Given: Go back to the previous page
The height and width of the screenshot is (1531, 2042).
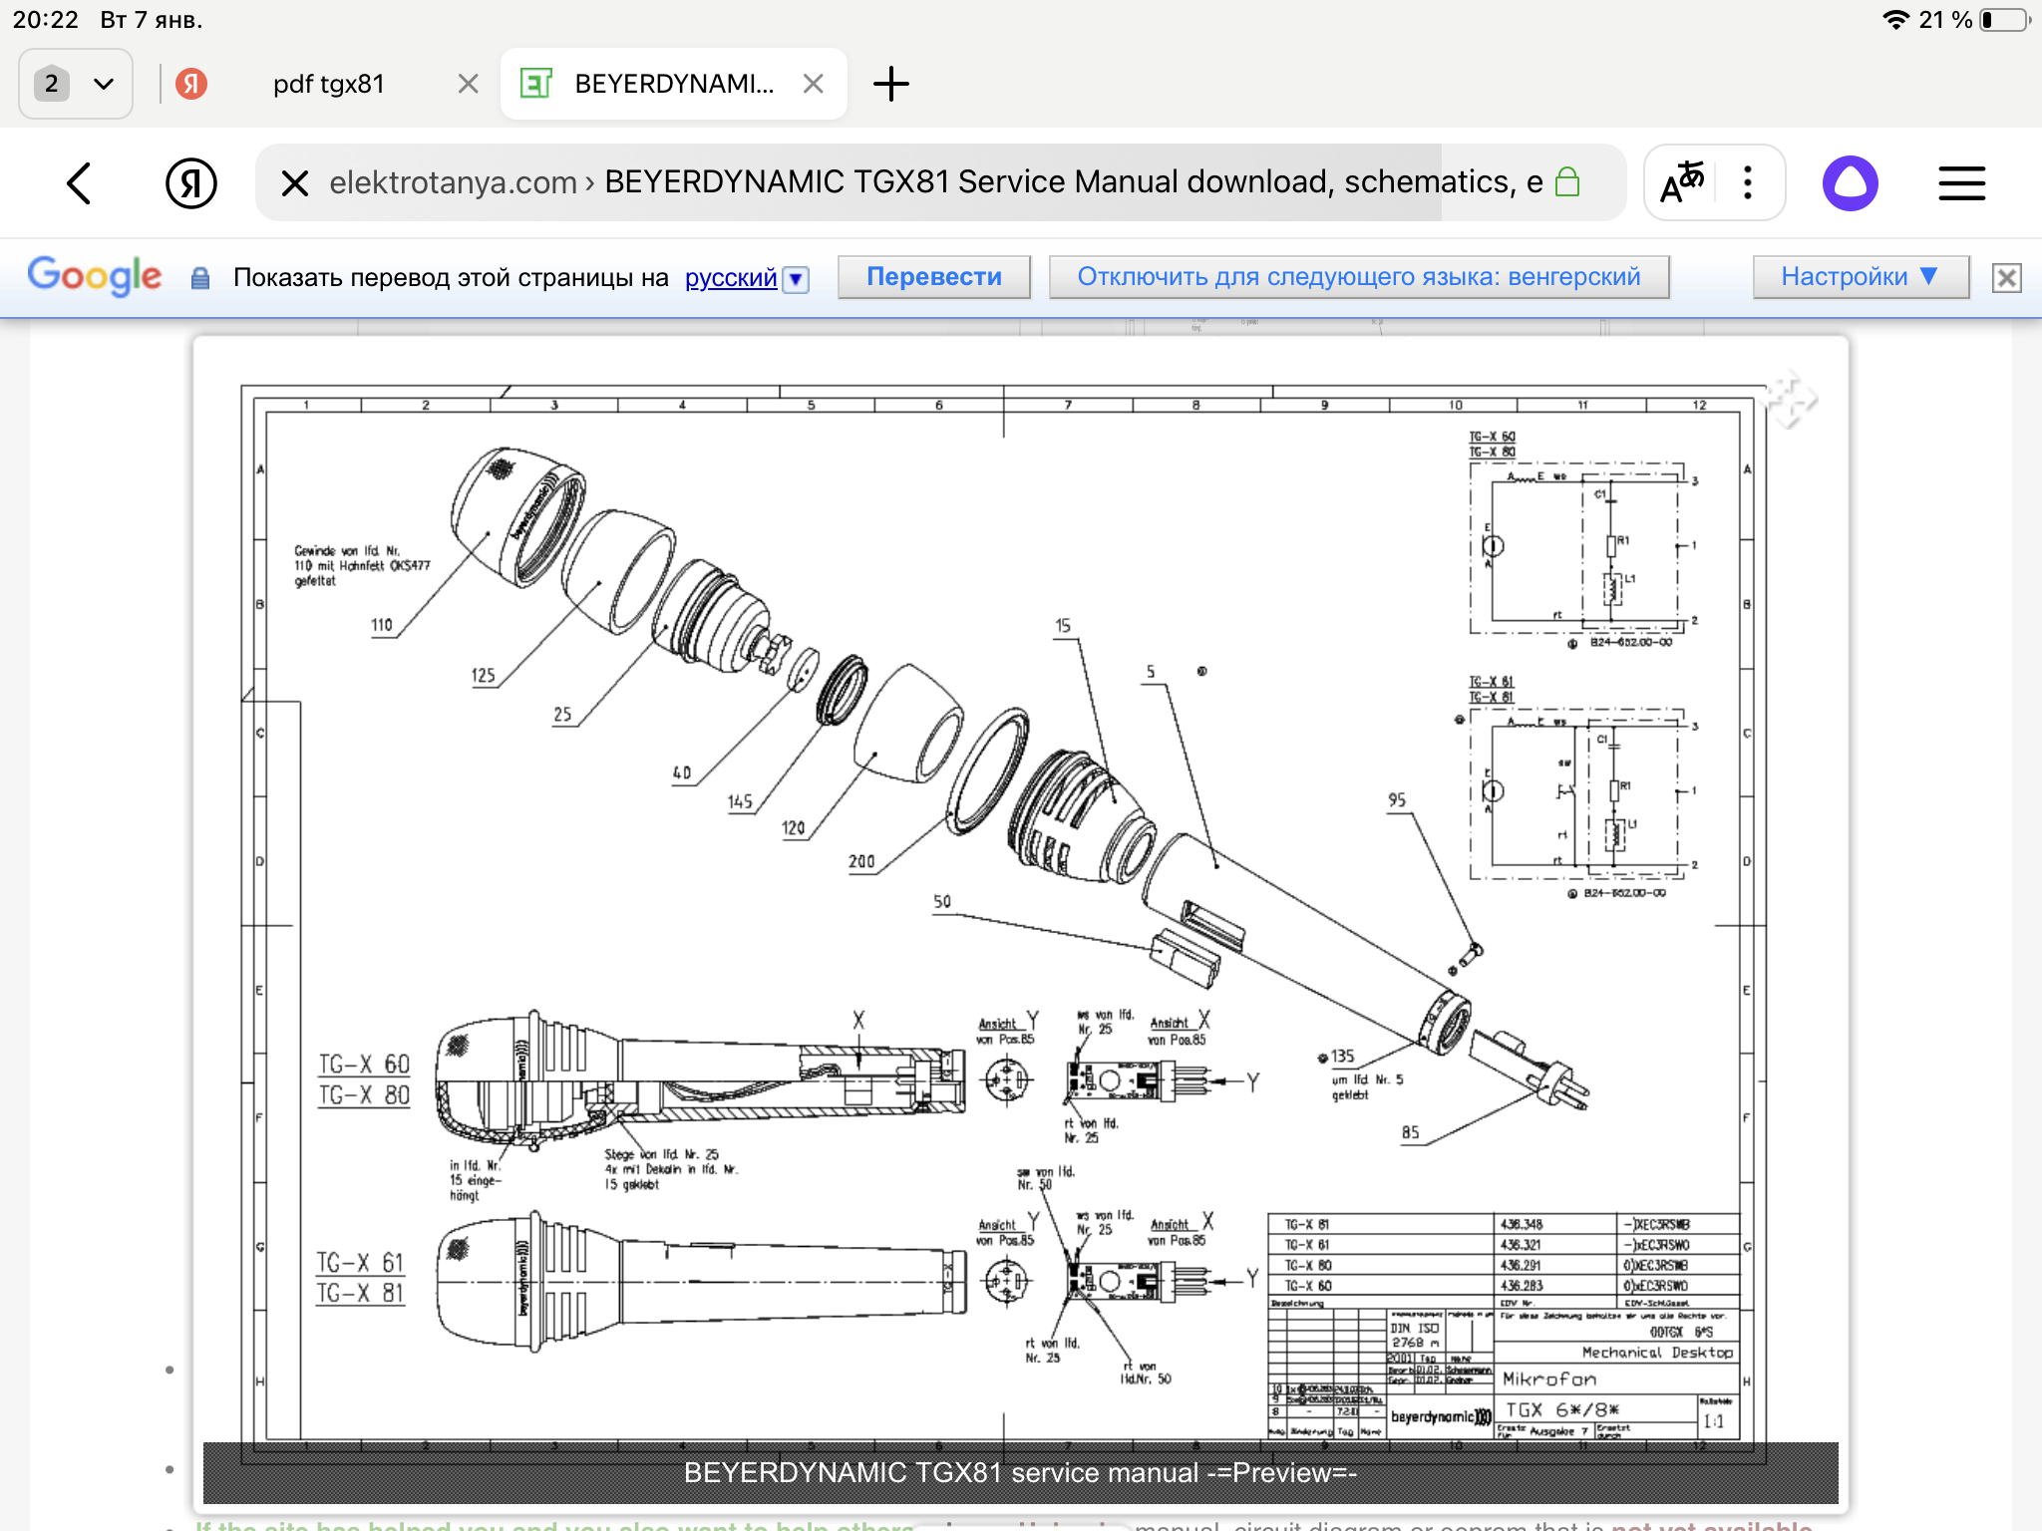Looking at the screenshot, I should [80, 183].
